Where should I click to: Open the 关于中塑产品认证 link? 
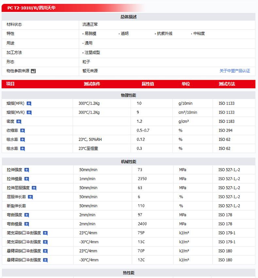(x=234, y=71)
